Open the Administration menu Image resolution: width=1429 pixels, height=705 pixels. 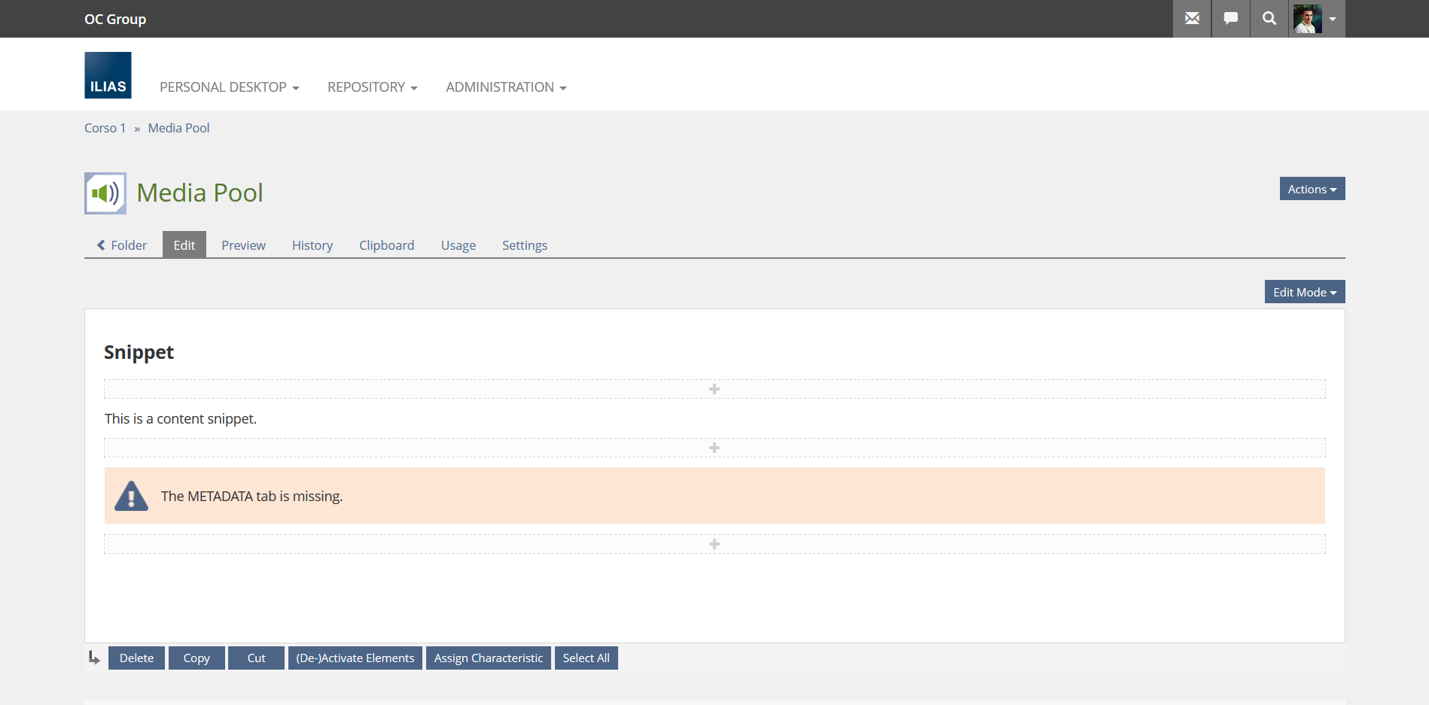[x=506, y=87]
